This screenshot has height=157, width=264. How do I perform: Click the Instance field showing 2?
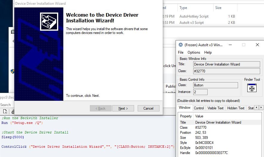pos(200,92)
